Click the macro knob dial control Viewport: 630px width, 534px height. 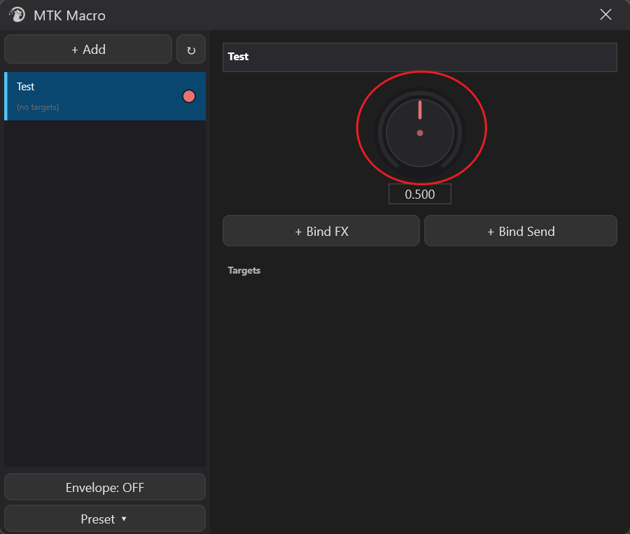coord(420,133)
